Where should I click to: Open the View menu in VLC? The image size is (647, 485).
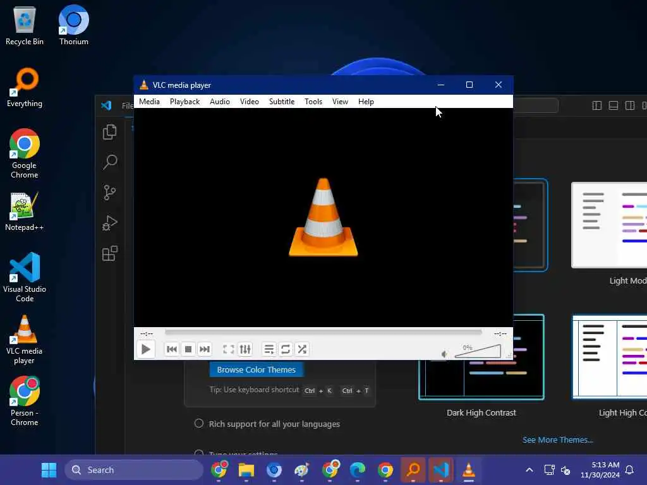pos(340,102)
